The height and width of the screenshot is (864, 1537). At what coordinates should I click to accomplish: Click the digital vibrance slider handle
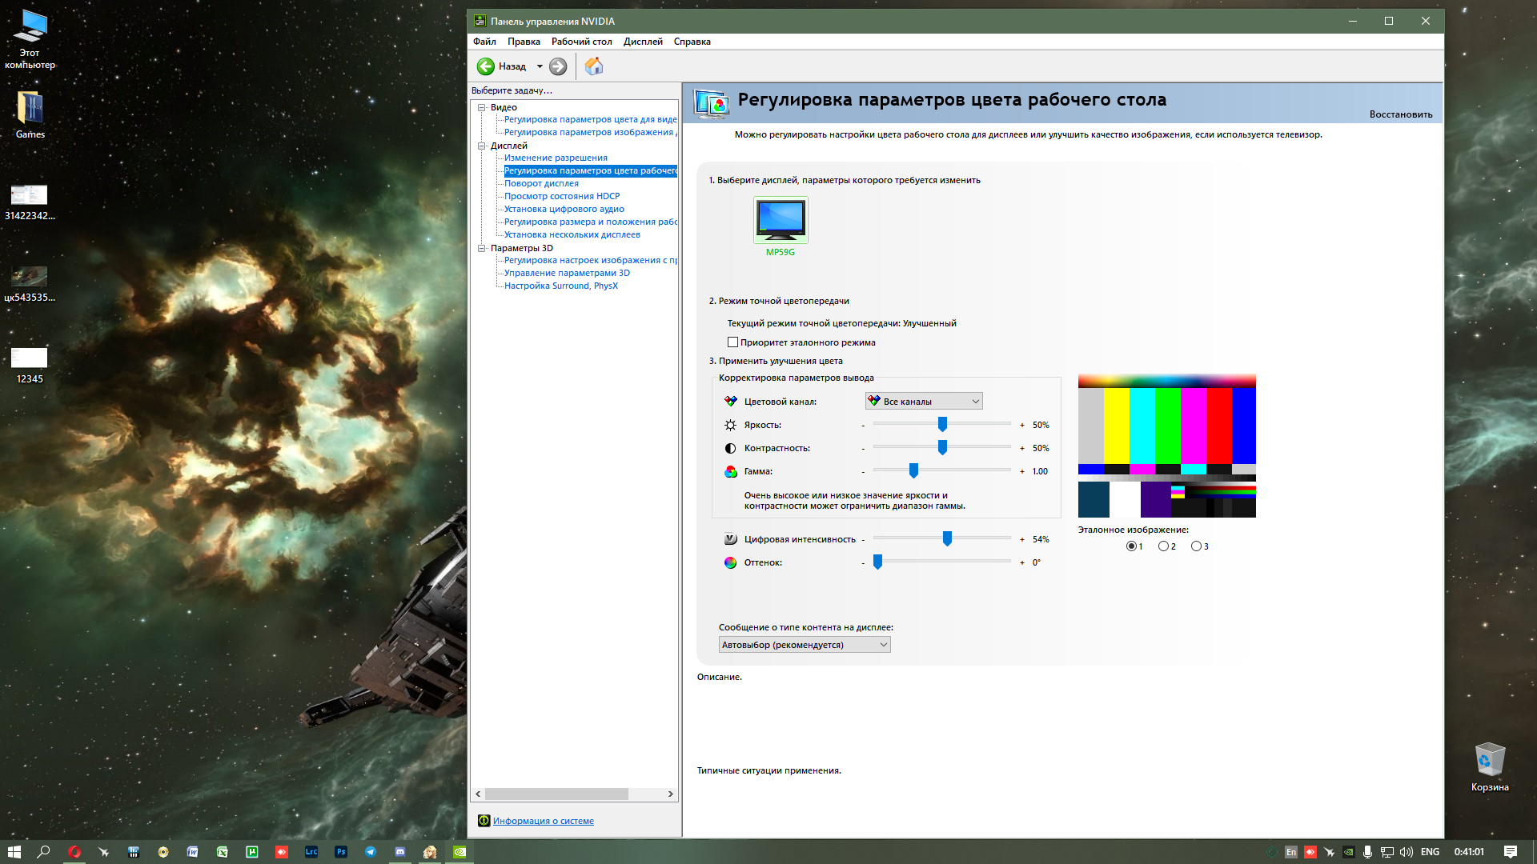[947, 539]
